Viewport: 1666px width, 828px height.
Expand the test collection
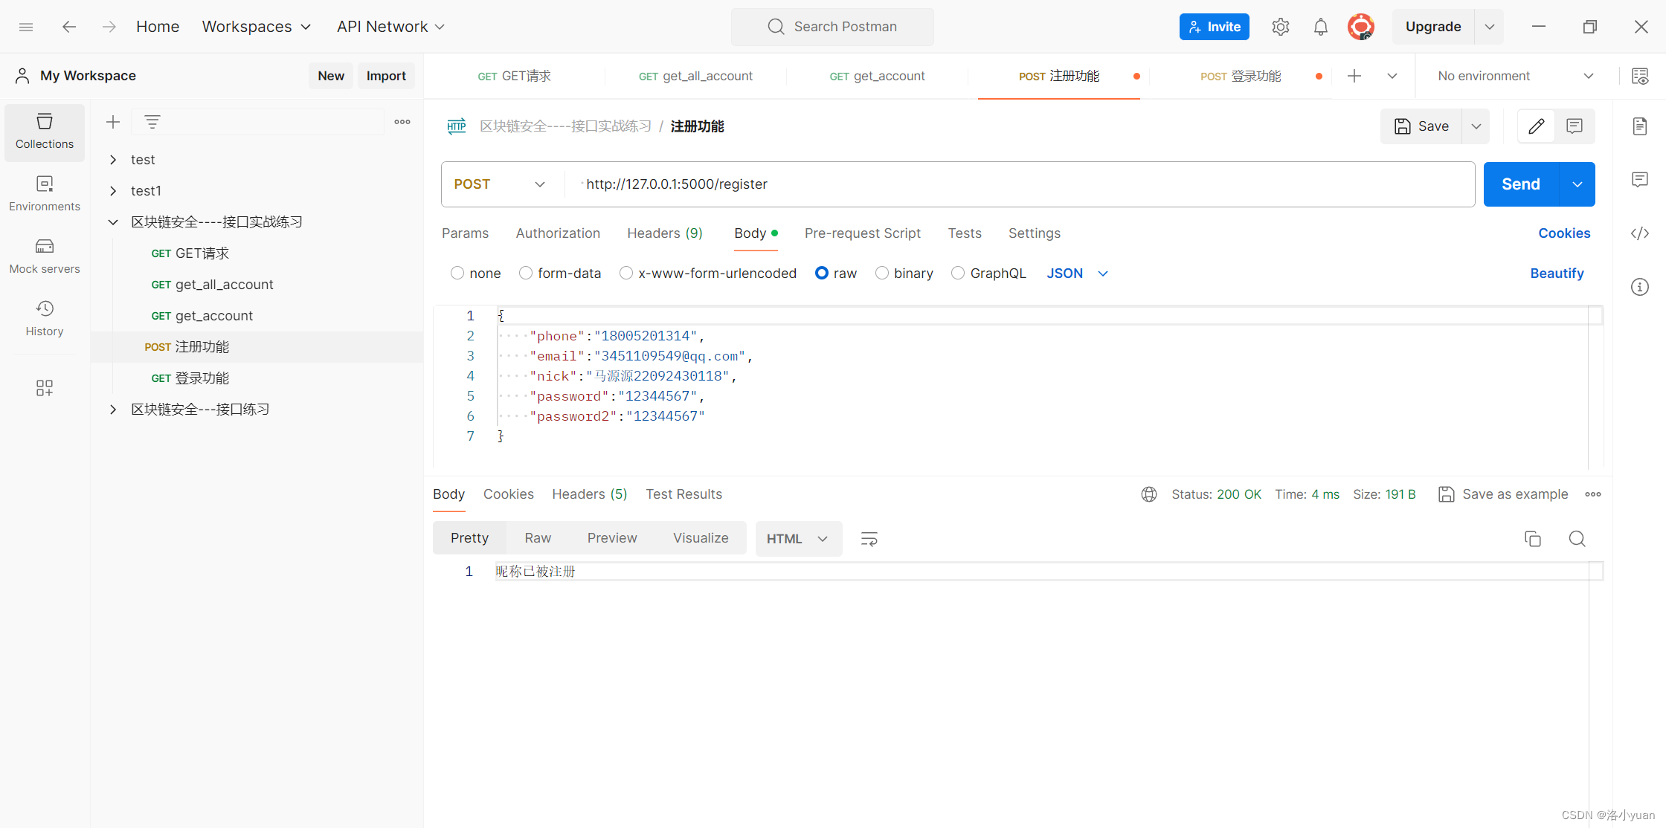[113, 160]
